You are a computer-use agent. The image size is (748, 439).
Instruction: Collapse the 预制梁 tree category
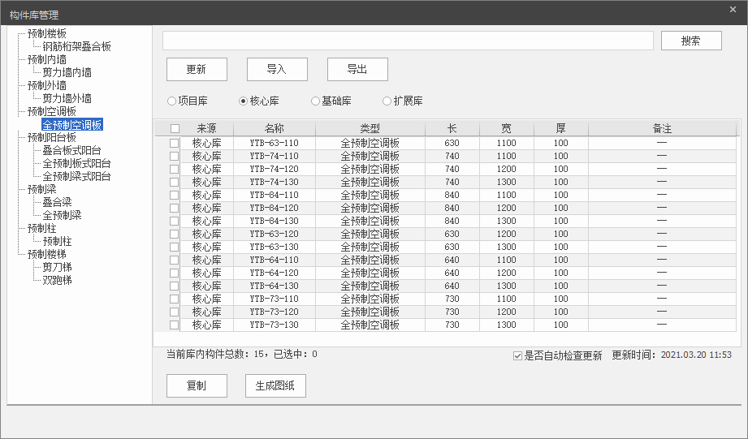click(41, 189)
